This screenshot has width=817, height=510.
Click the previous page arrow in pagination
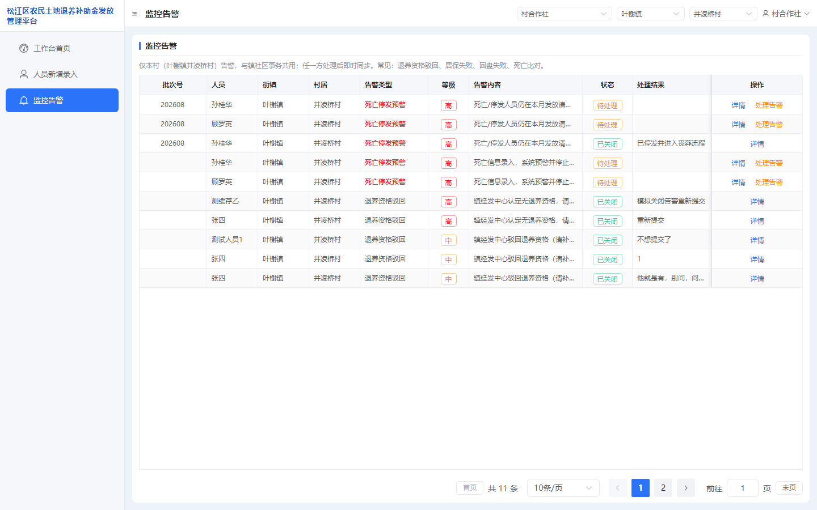click(618, 488)
